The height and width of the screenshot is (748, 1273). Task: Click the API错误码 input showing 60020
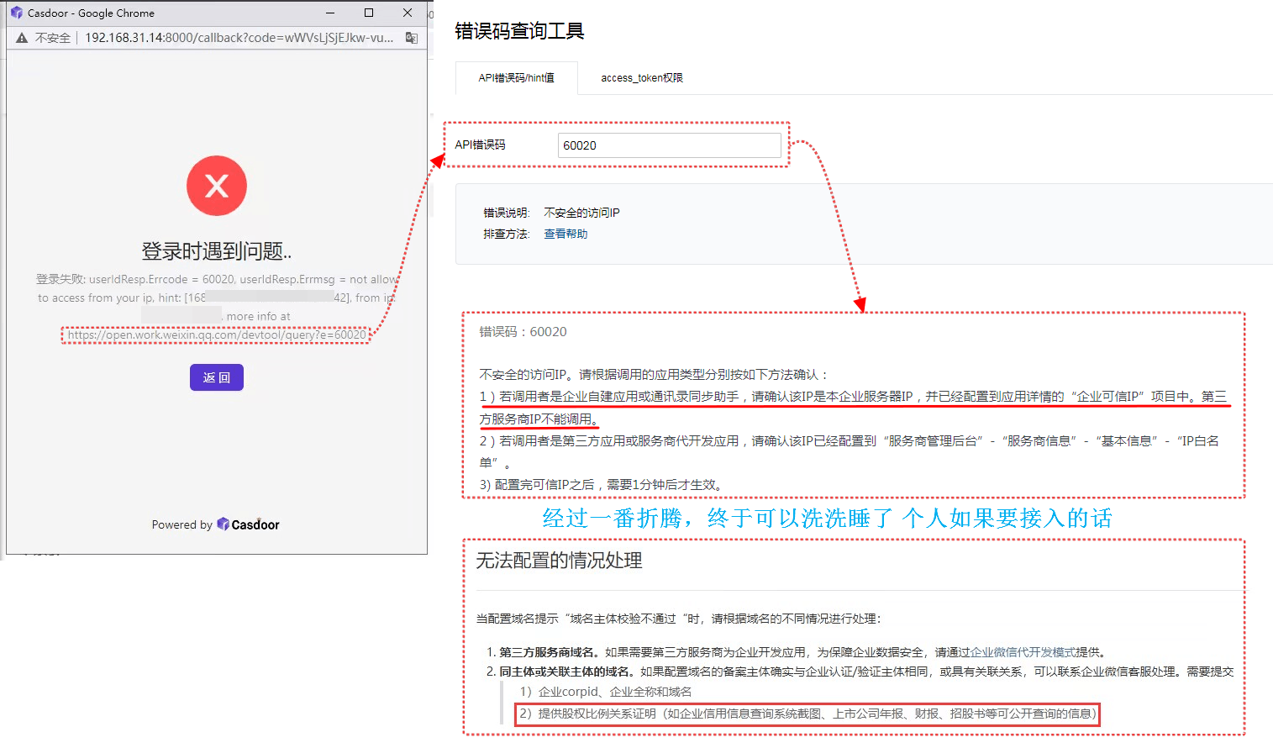tap(669, 145)
